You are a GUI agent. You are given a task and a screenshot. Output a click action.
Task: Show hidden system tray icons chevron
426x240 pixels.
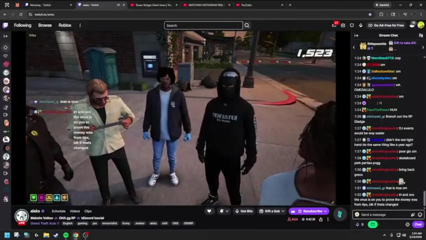pyautogui.click(x=384, y=235)
